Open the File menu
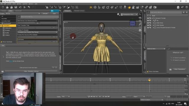The image size is (189, 106). (1, 4)
